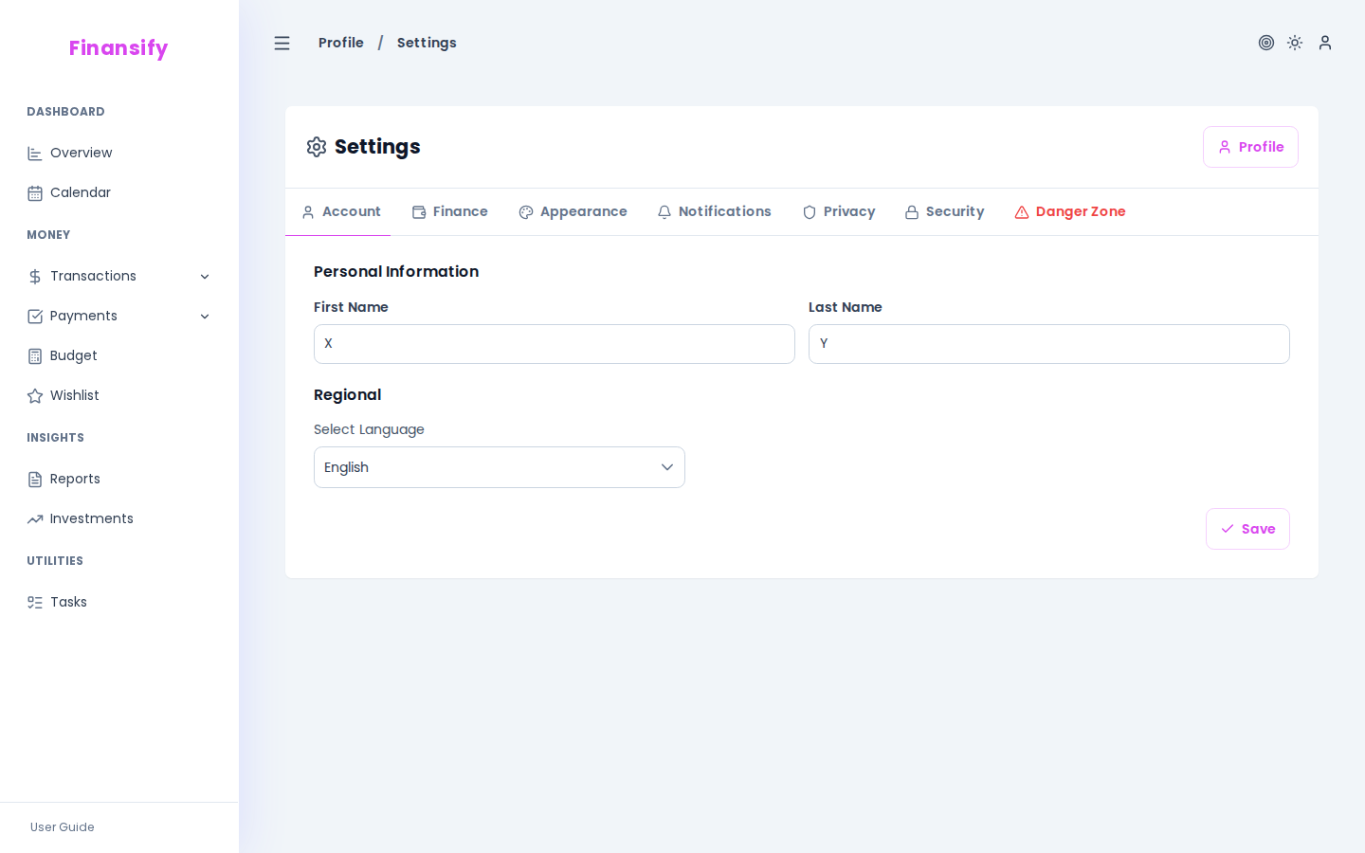The height and width of the screenshot is (853, 1365).
Task: Open the User Guide link
Action: point(62,827)
